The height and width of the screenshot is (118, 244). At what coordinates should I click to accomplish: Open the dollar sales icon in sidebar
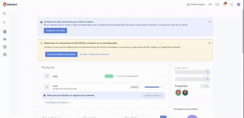click(5, 54)
